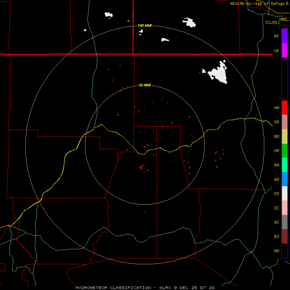290x290 pixels.
Task: Click the HA red legend color swatch
Action: [285, 108]
